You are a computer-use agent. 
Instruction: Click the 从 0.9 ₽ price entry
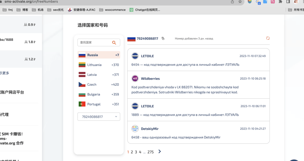tap(30, 25)
